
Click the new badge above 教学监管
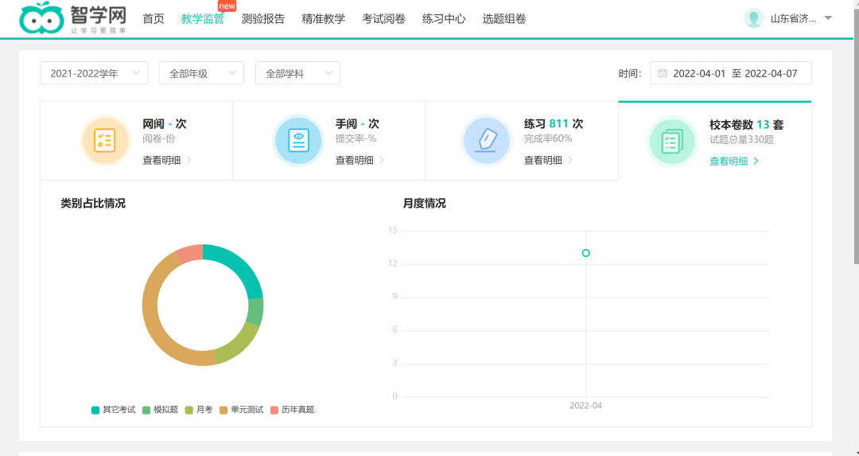(227, 6)
